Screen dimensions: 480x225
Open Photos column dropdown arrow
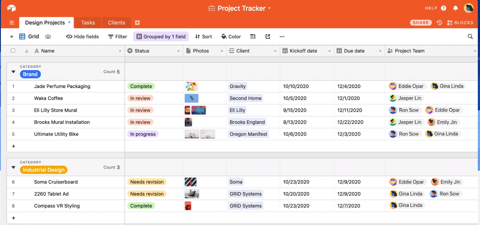point(222,51)
